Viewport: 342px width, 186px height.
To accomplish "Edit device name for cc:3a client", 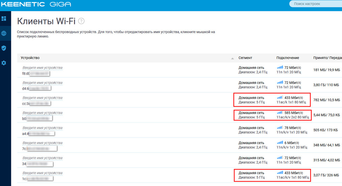I will 42,98.
